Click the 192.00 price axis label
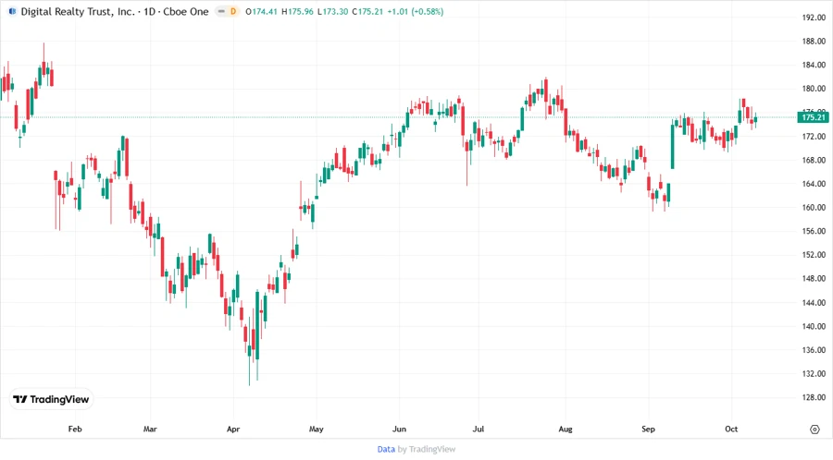This screenshot has height=460, width=833. pos(814,18)
